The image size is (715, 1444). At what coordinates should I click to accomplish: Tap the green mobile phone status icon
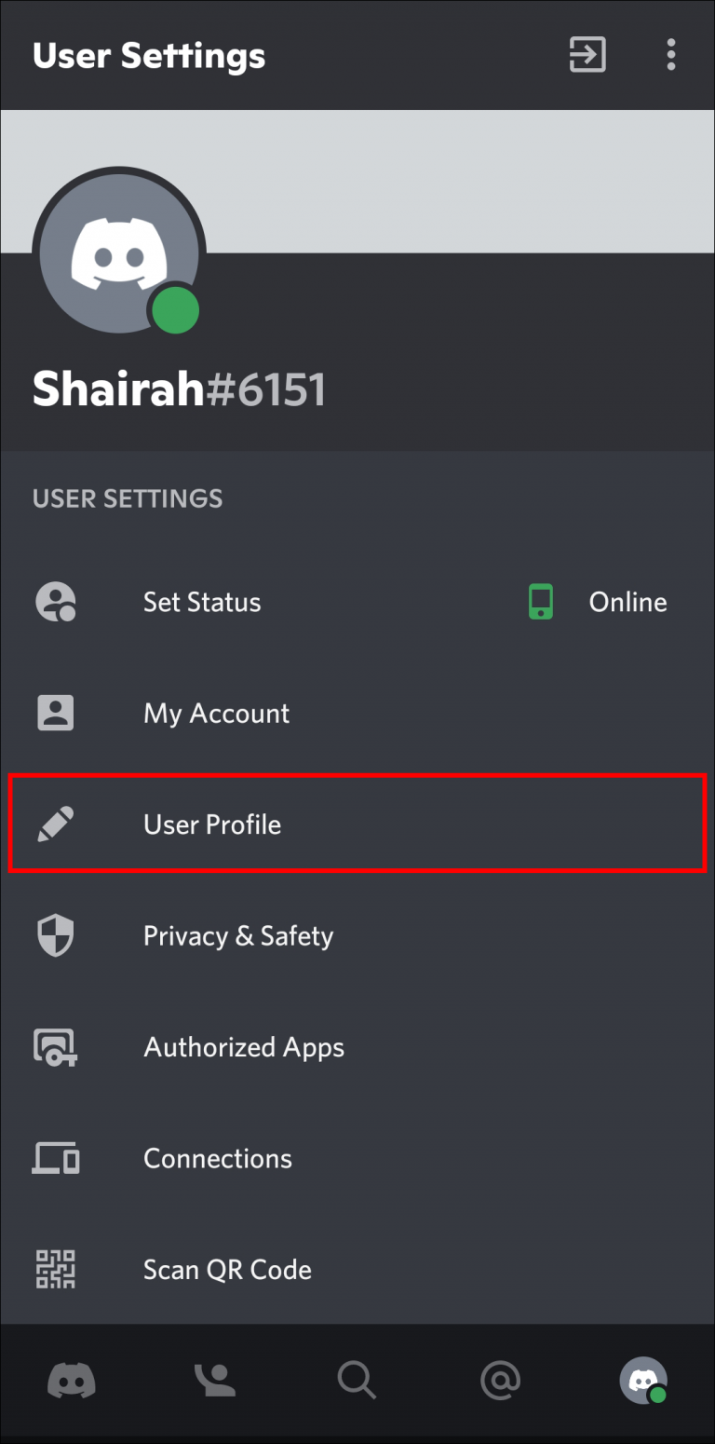tap(540, 601)
